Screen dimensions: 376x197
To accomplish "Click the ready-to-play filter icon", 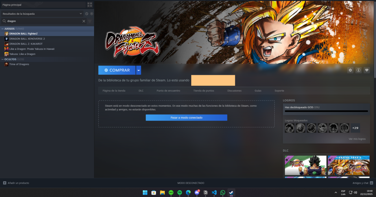I will [92, 14].
